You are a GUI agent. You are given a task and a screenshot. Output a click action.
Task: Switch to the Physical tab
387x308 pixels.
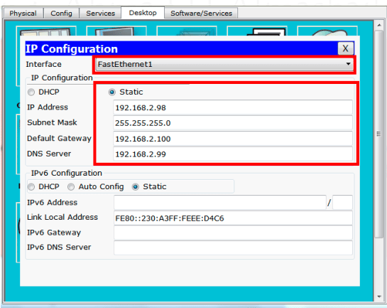23,13
